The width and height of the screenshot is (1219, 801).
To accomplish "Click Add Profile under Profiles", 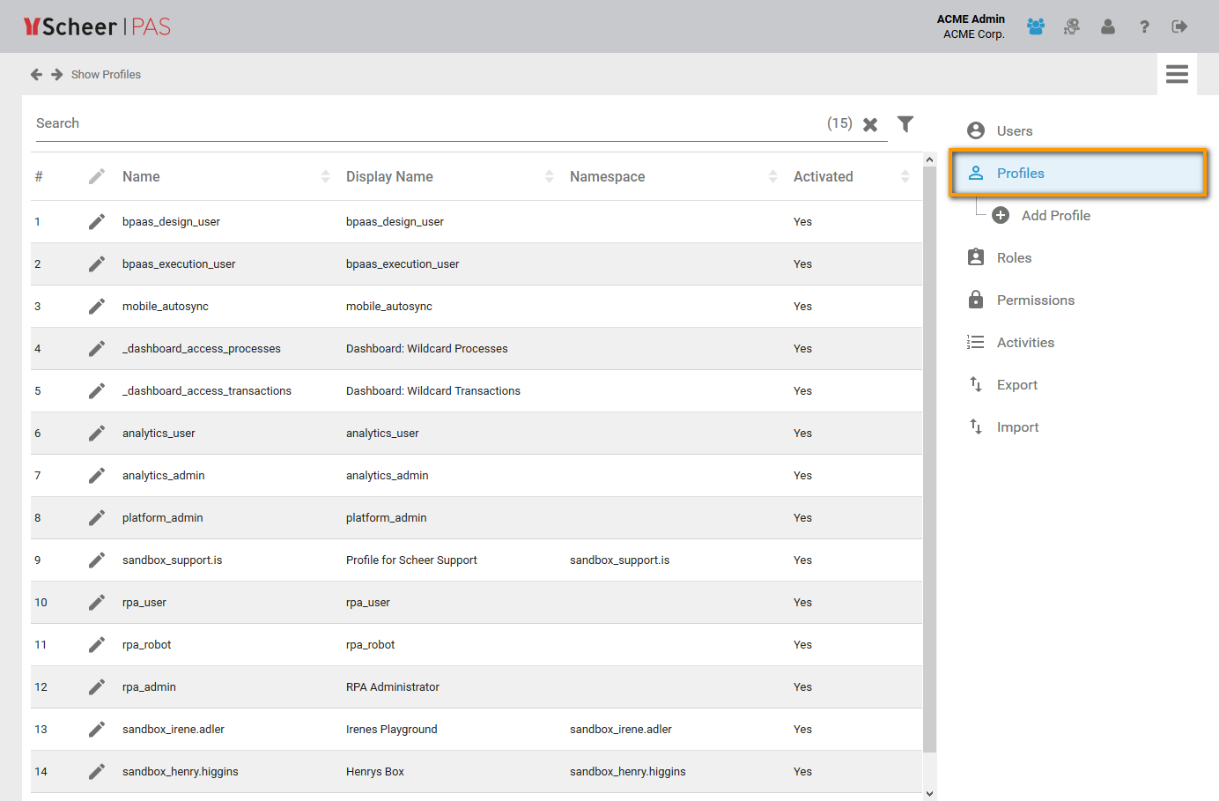I will point(1055,216).
